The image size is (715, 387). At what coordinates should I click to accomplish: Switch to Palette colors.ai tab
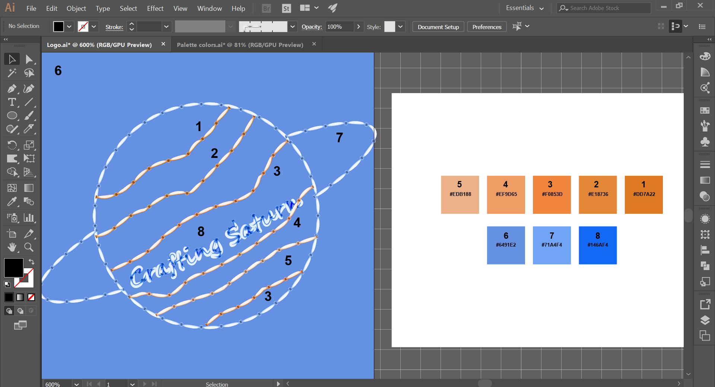(240, 45)
